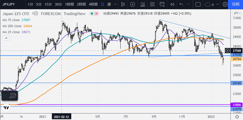This screenshot has width=243, height=120.
Task: Click the 21679 line price label
Action: point(237,109)
